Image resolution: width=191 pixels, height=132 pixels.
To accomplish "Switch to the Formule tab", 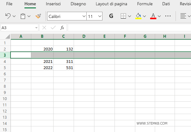I will click(145, 4).
